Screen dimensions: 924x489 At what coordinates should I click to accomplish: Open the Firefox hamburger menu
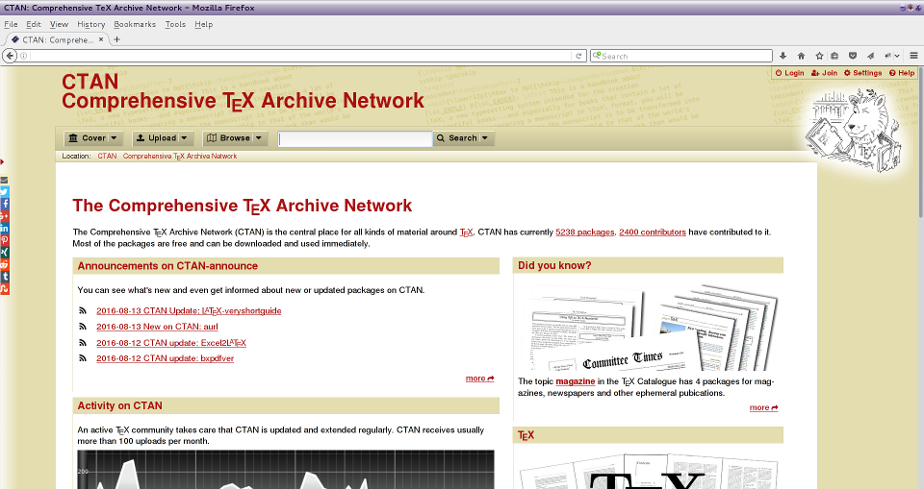coord(913,56)
